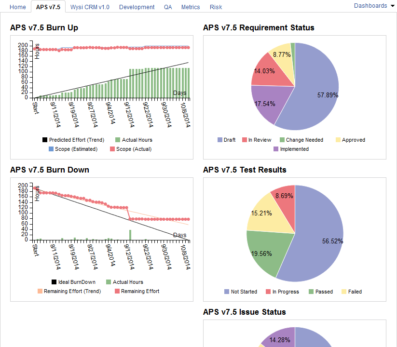This screenshot has width=397, height=347.
Task: Click the Draft legend color swatch
Action: tap(220, 140)
